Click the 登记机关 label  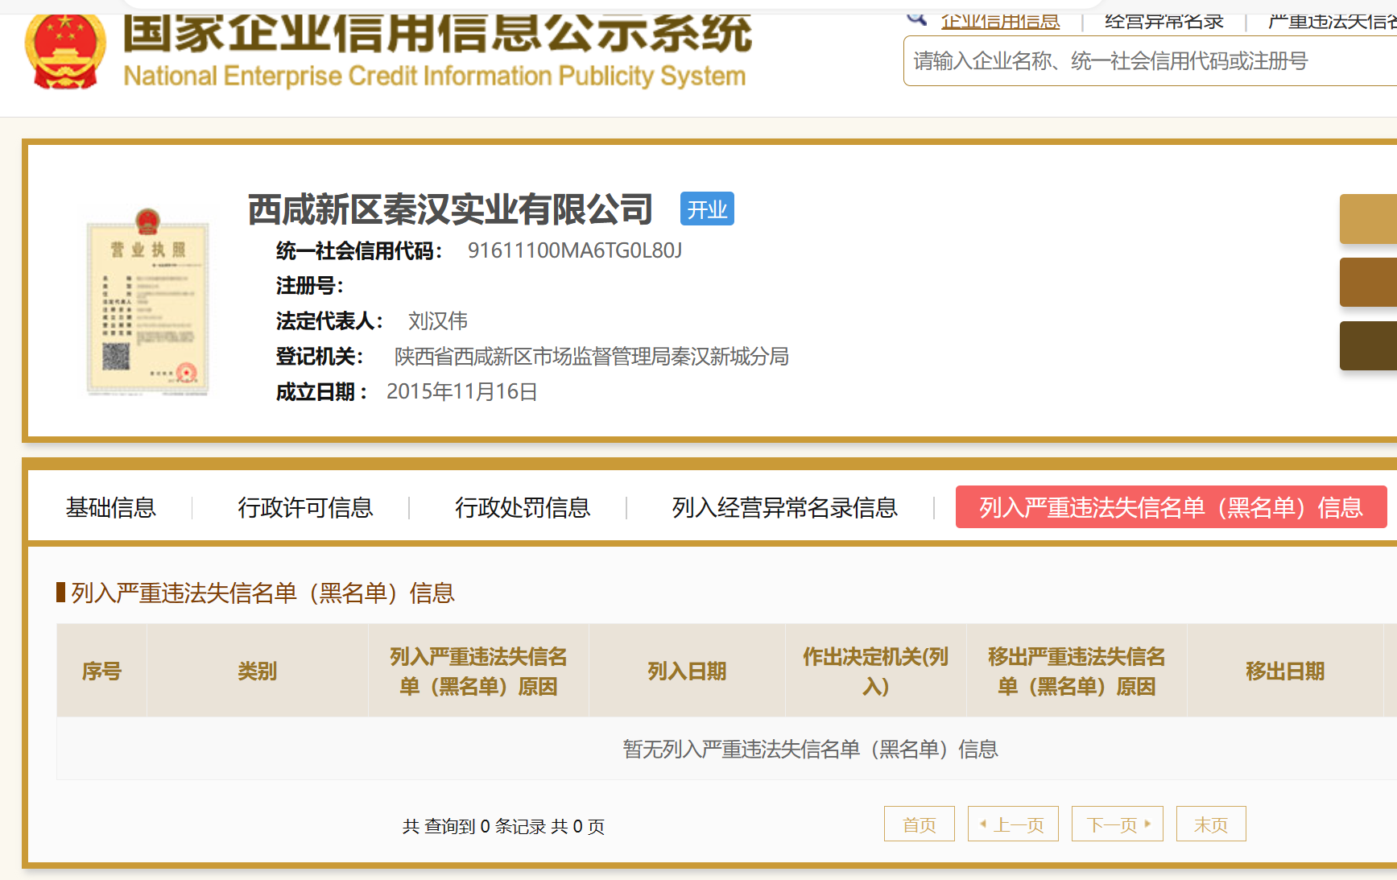(x=320, y=357)
